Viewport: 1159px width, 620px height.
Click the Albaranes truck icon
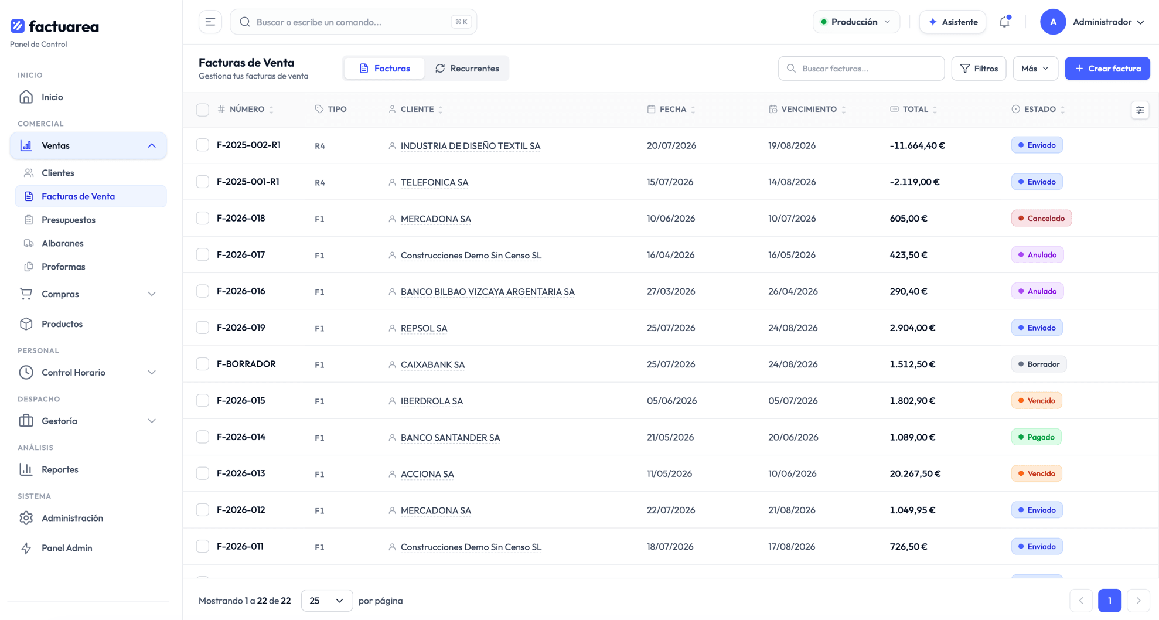tap(29, 243)
